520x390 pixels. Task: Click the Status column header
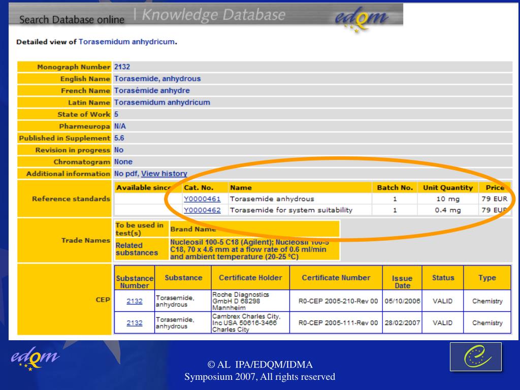coord(443,278)
